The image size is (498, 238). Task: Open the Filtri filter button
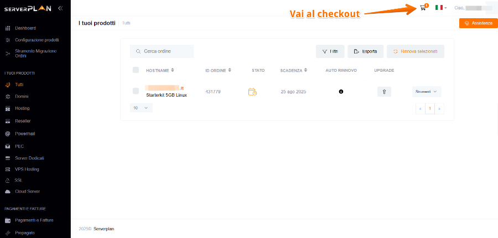pyautogui.click(x=330, y=51)
